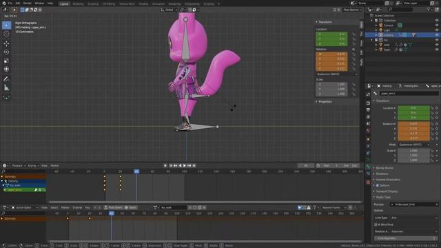Click Play Reverse in timeline controls
Viewport: 441px width, 248px height.
[x=180, y=165]
